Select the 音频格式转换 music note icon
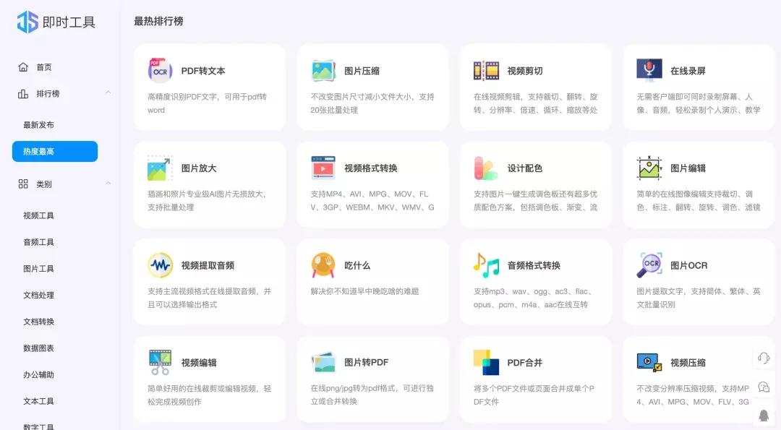The height and width of the screenshot is (430, 781). [485, 266]
